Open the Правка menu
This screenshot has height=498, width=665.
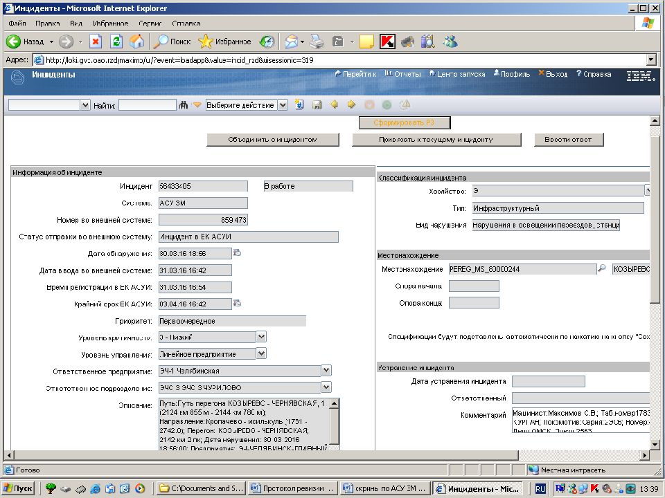click(x=48, y=24)
